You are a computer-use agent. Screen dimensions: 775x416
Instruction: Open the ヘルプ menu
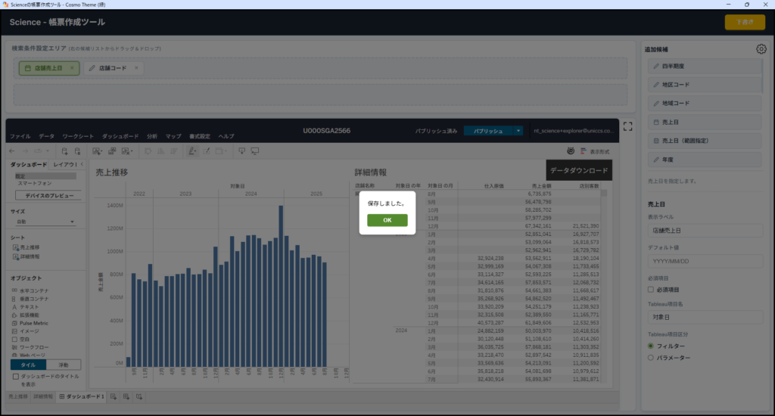coord(226,136)
